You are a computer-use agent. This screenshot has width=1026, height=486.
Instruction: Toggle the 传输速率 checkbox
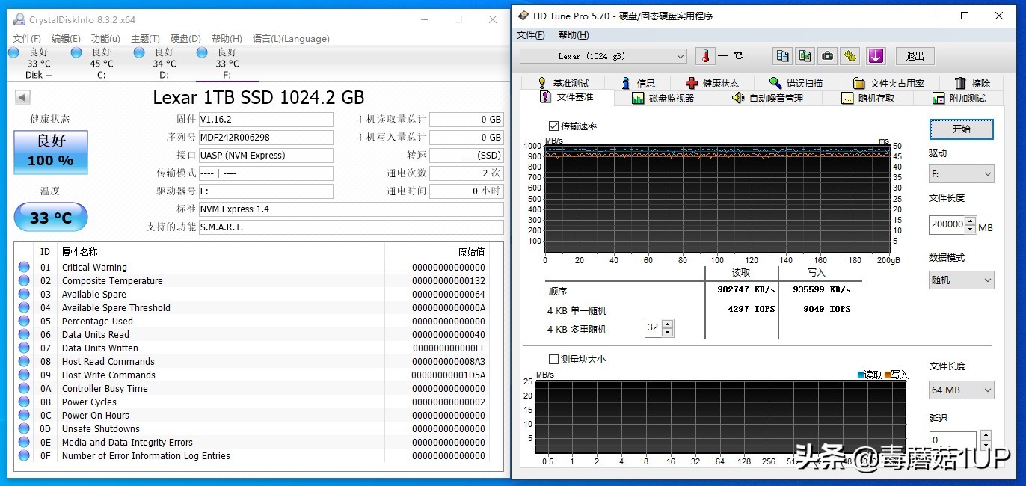click(x=553, y=126)
